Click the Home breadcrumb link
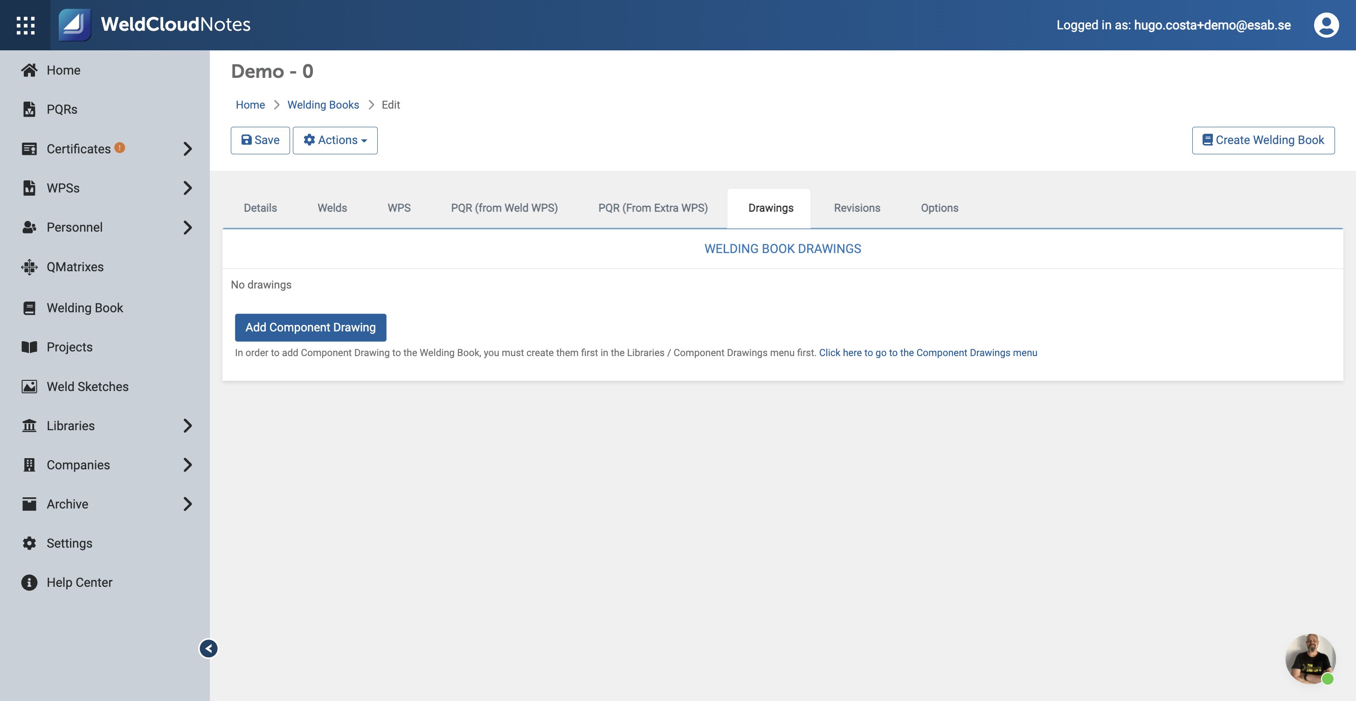1356x701 pixels. pyautogui.click(x=250, y=105)
